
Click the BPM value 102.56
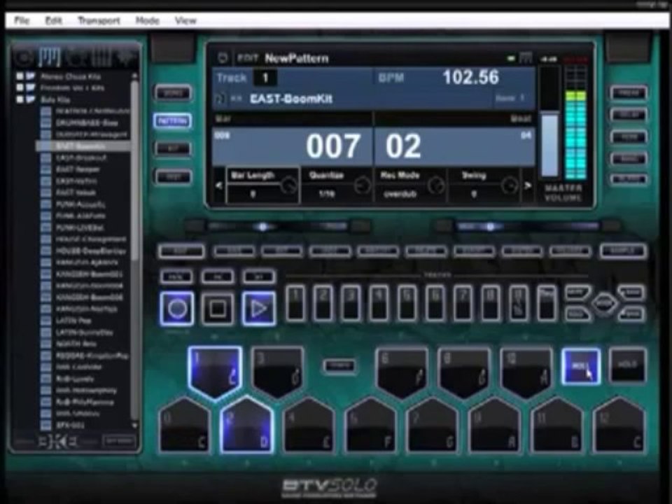coord(470,78)
